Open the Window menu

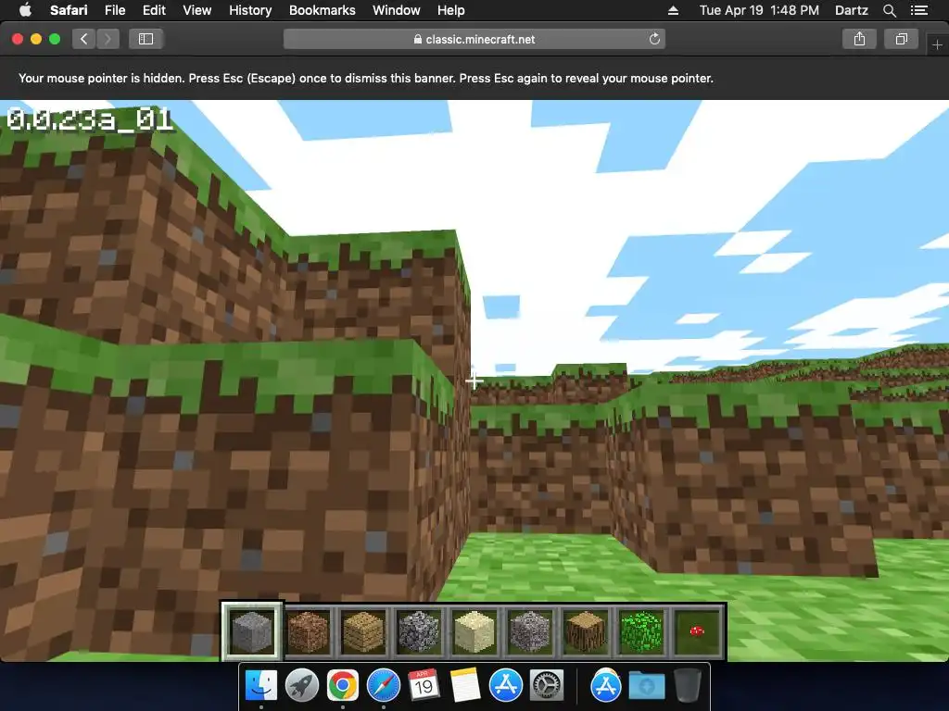397,10
